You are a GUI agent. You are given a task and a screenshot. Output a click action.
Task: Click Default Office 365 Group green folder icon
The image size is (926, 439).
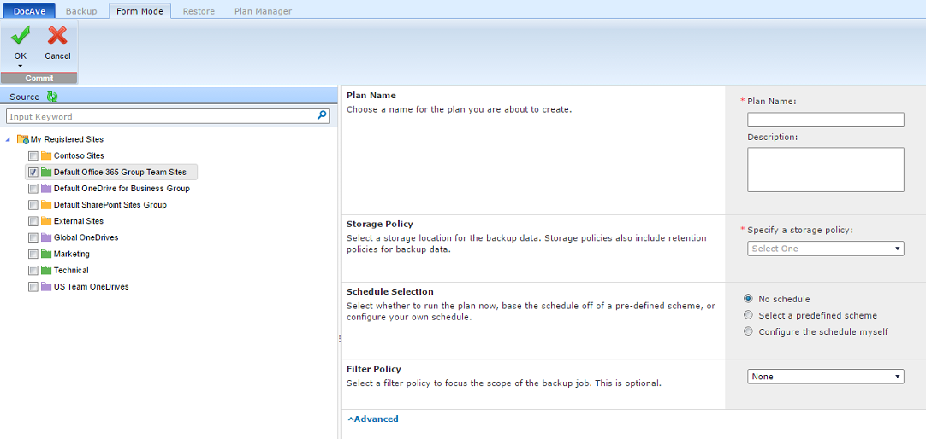46,172
